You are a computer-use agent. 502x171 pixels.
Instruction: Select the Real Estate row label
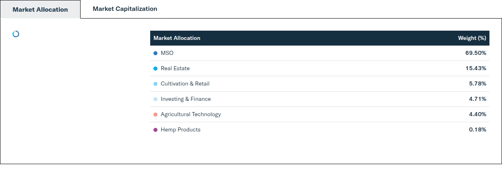click(175, 69)
